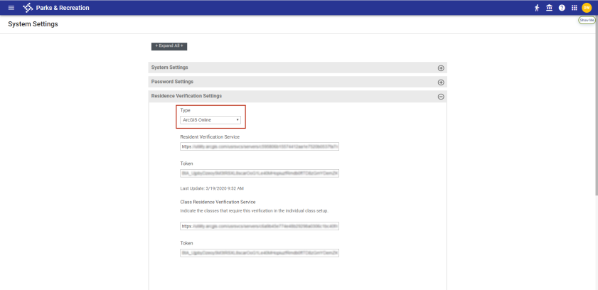Open the institution building icon
The image size is (598, 290).
tap(549, 8)
